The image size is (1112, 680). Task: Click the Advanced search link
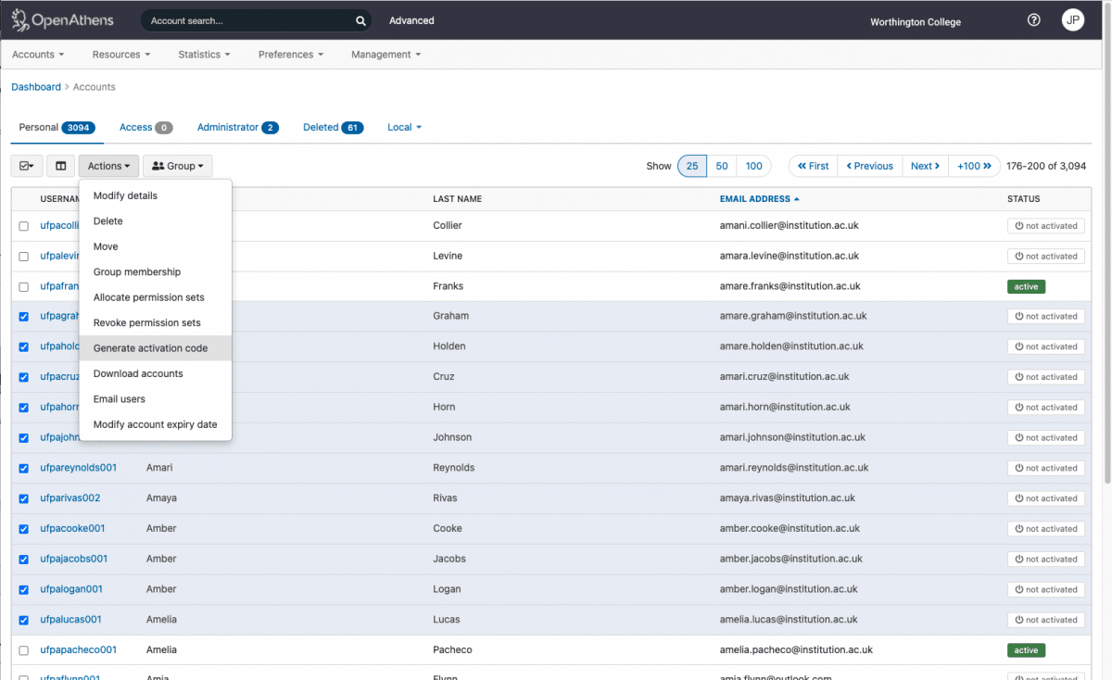pos(411,19)
